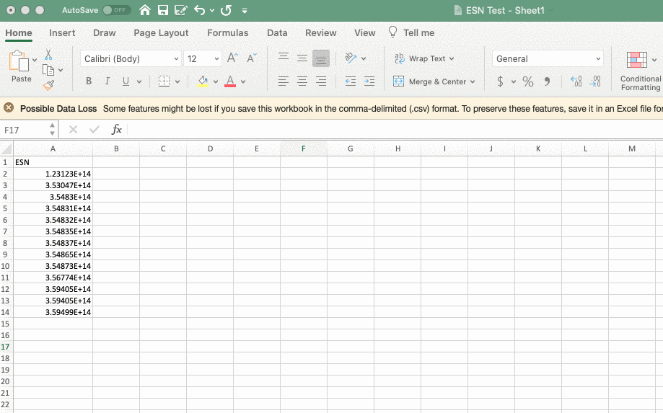The image size is (663, 413).
Task: Open Customize Quick Access Toolbar arrow
Action: 245,11
